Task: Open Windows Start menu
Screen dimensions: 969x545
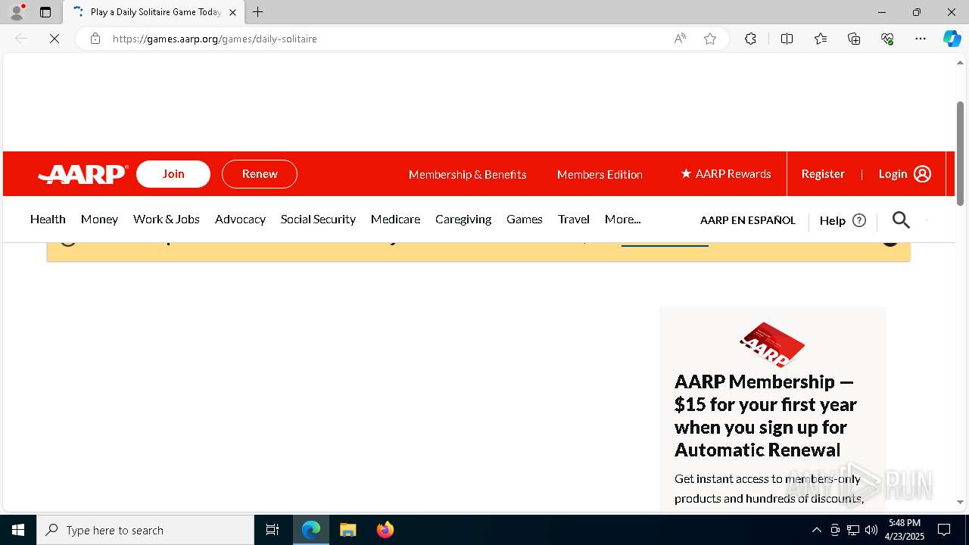Action: 18,530
